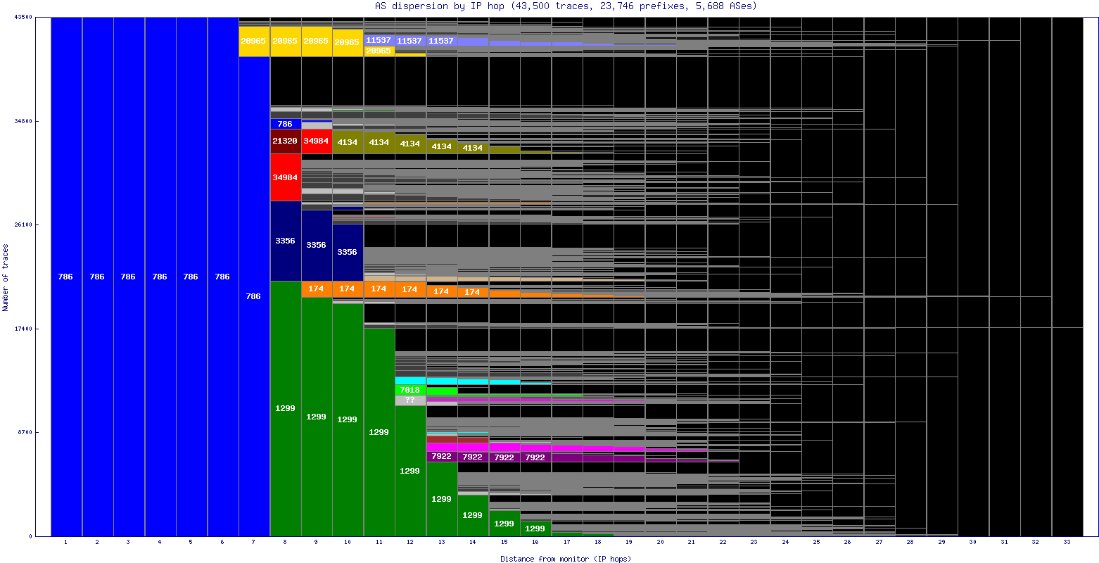Select the orange 174 block at hop 14
Screen dimensions: 1099x563
pos(473,292)
